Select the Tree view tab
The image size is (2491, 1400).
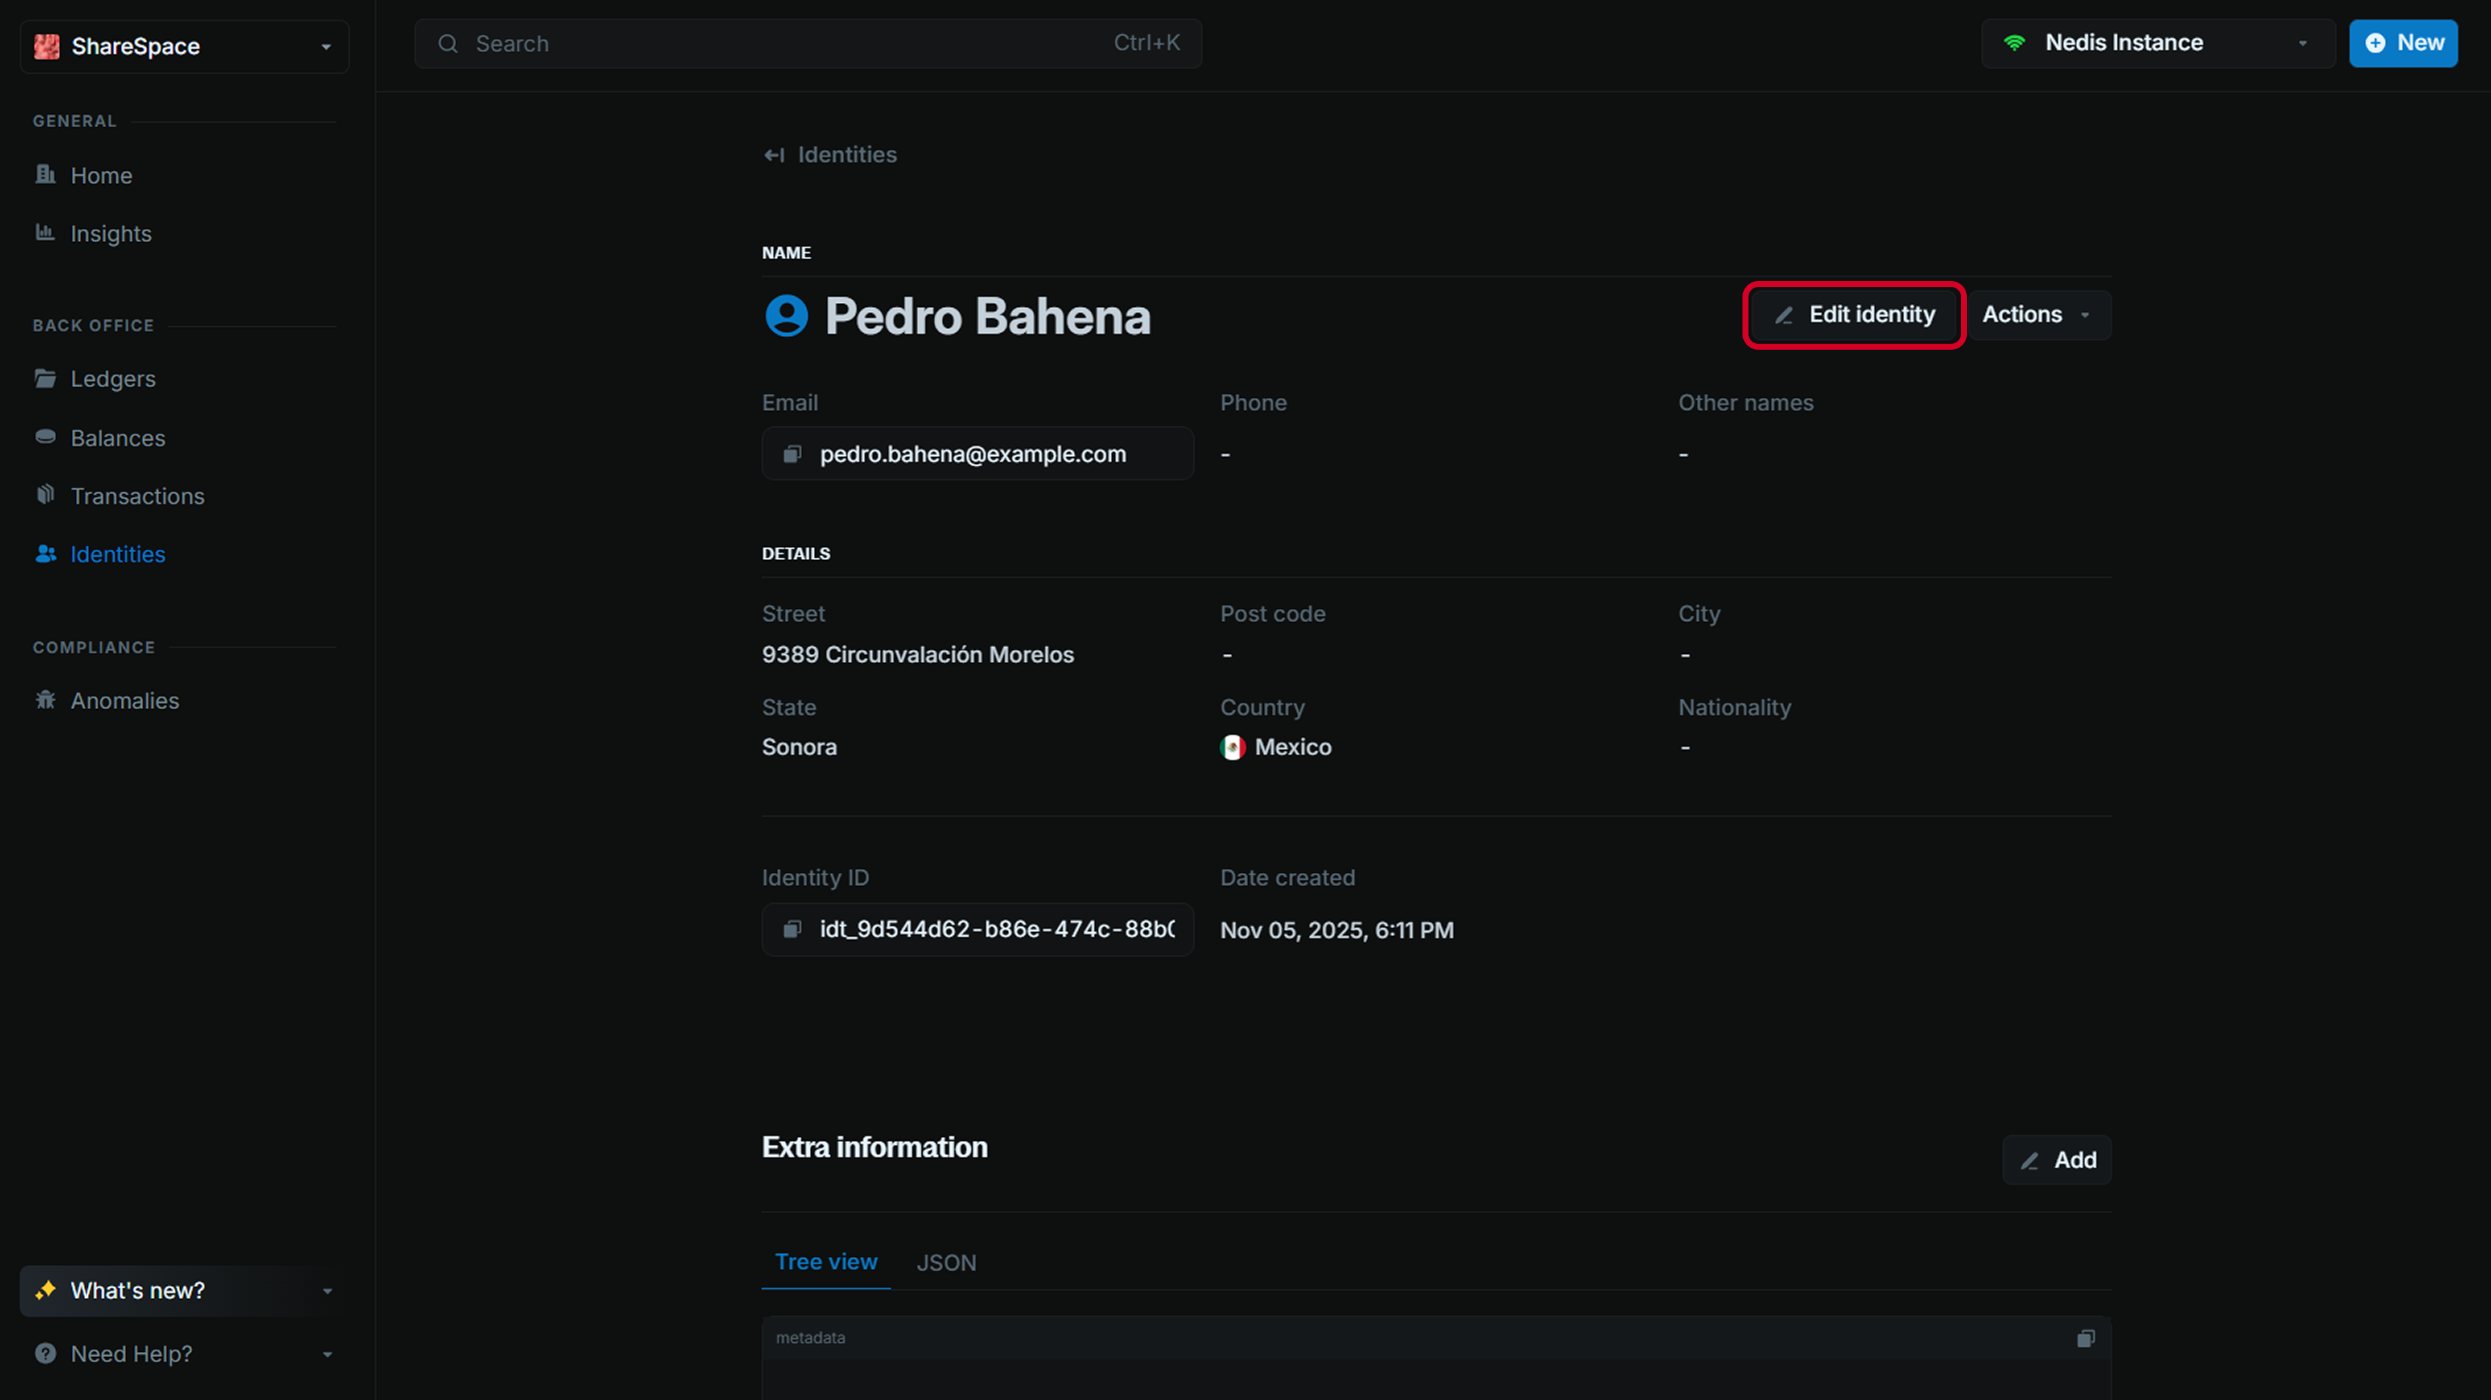[826, 1261]
